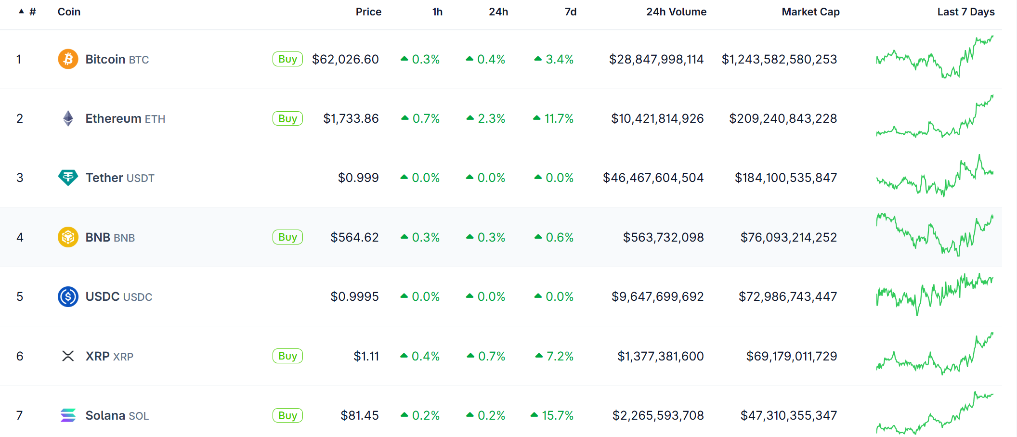Click Ethereum 24h change 2.3%
Screen dimensions: 1017x437
coord(486,118)
